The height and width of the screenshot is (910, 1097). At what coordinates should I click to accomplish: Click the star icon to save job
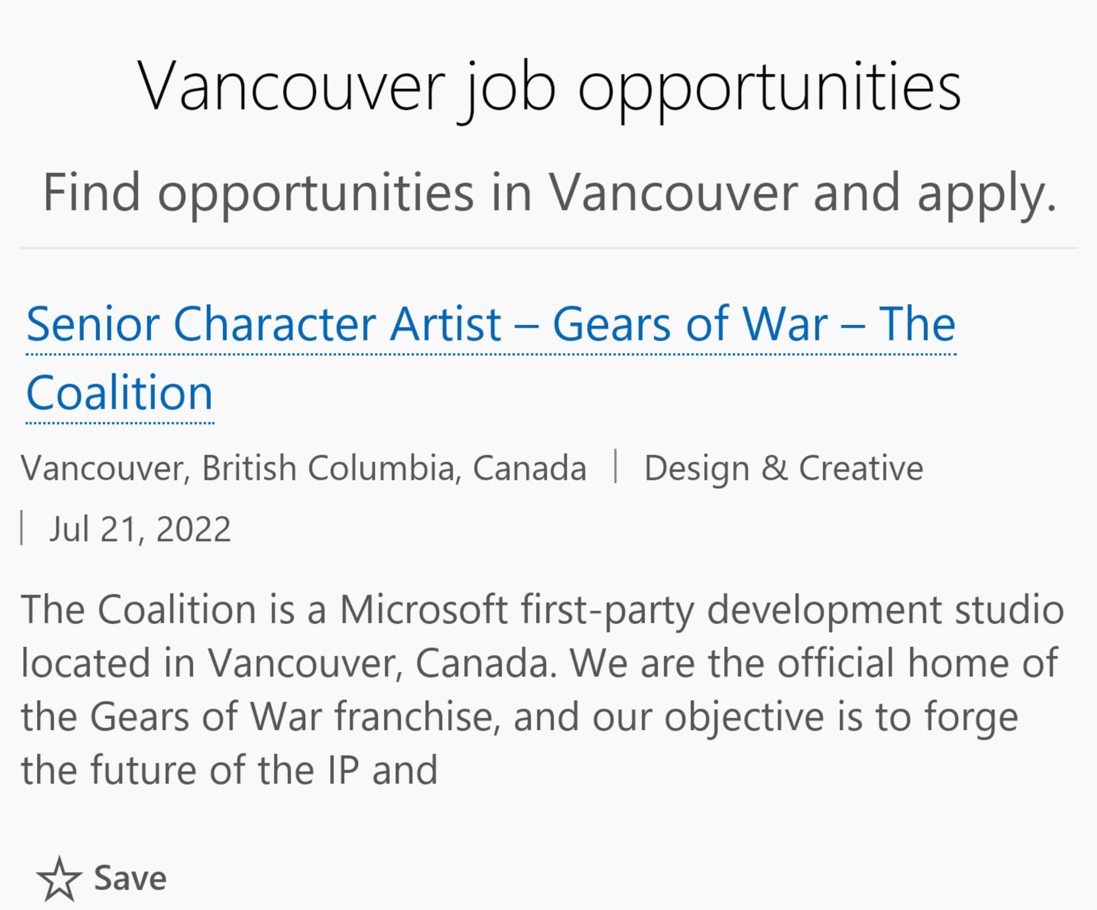click(x=59, y=879)
